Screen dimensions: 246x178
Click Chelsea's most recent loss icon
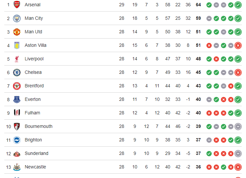(238, 72)
